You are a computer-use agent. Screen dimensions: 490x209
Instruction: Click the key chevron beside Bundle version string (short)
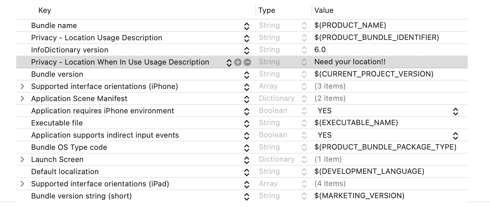[246, 196]
